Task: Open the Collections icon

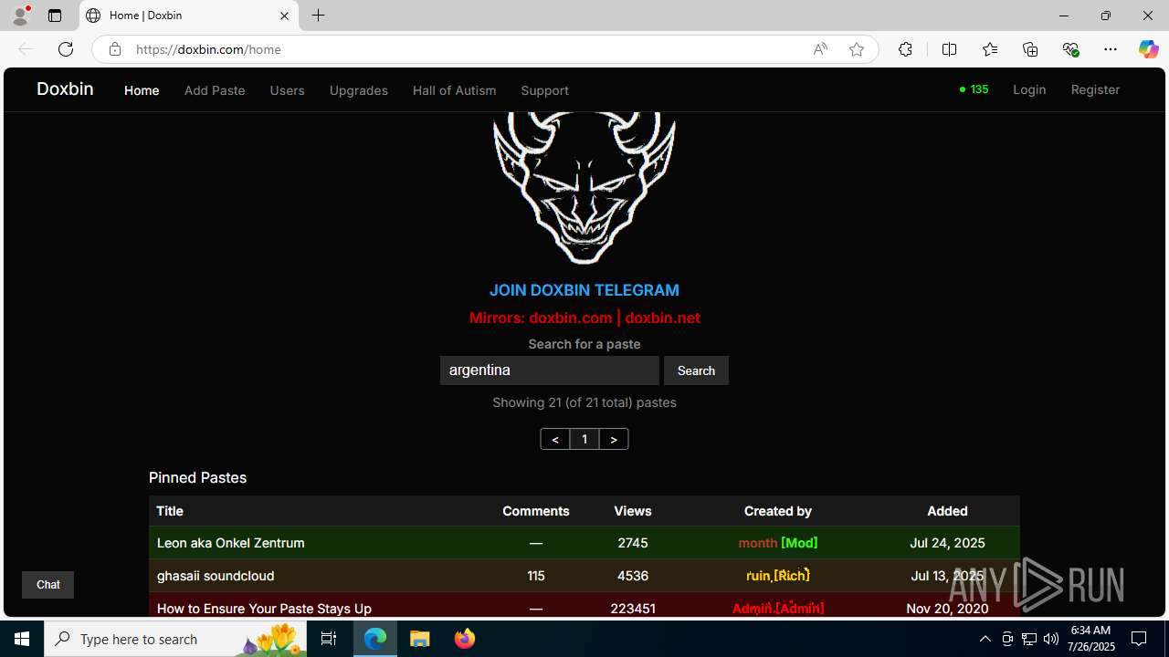Action: click(1030, 49)
